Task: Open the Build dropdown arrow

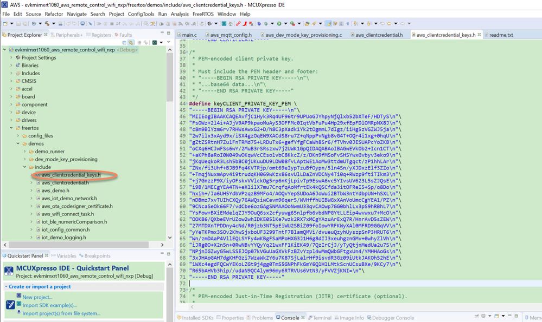Action: coord(54,23)
